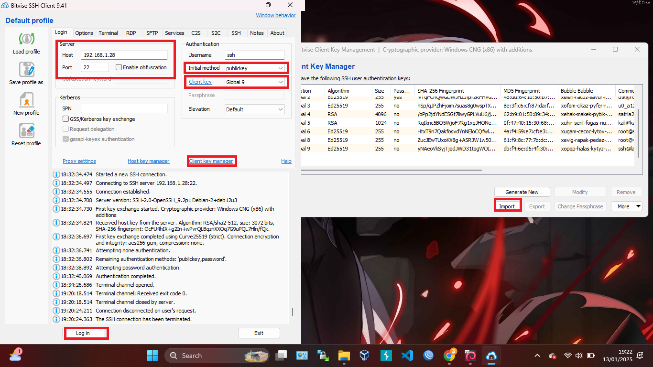Image resolution: width=653 pixels, height=367 pixels.
Task: Click the New profile icon
Action: tap(26, 100)
